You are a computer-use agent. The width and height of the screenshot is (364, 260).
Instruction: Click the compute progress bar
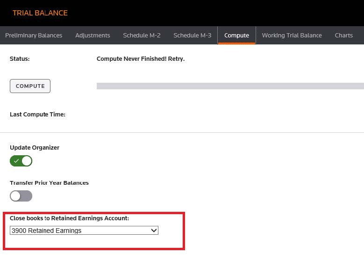pos(230,86)
